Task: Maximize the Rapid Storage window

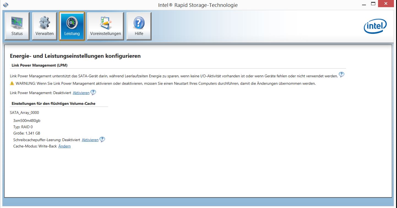Action: pyautogui.click(x=373, y=4)
